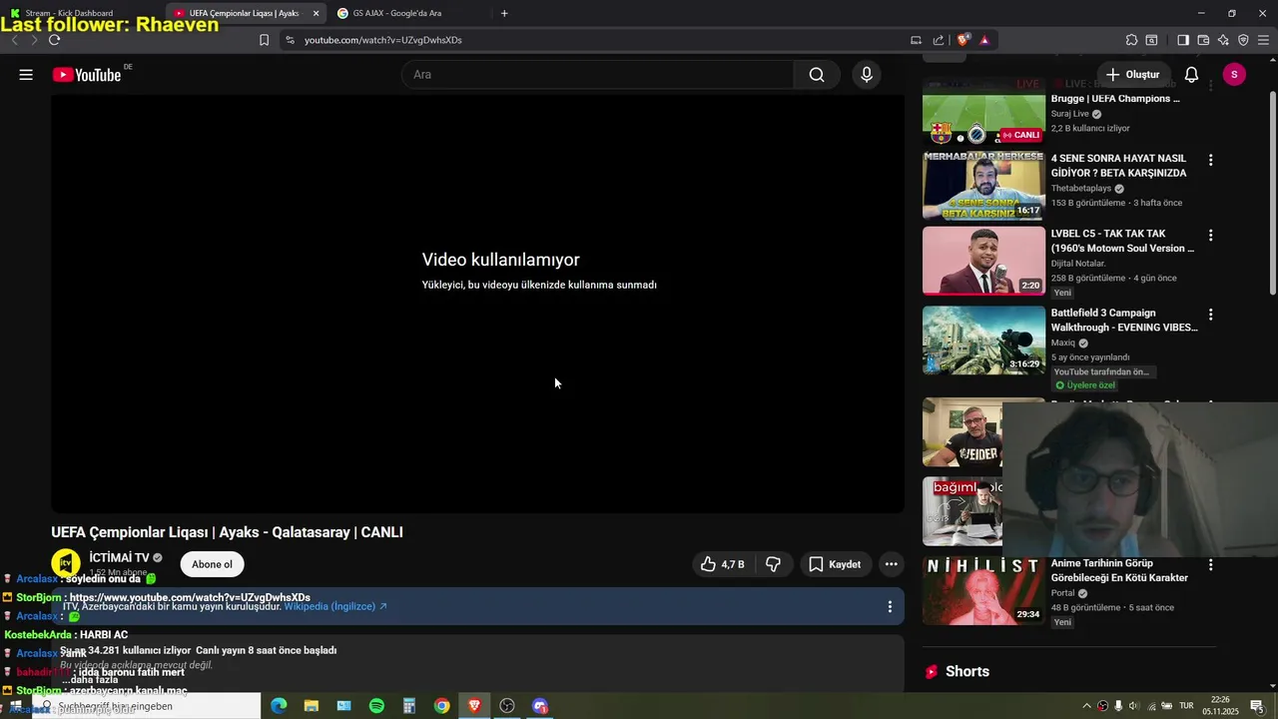Click the Dijital Notalar channel name
Screen dimensions: 1278x719
click(1077, 264)
